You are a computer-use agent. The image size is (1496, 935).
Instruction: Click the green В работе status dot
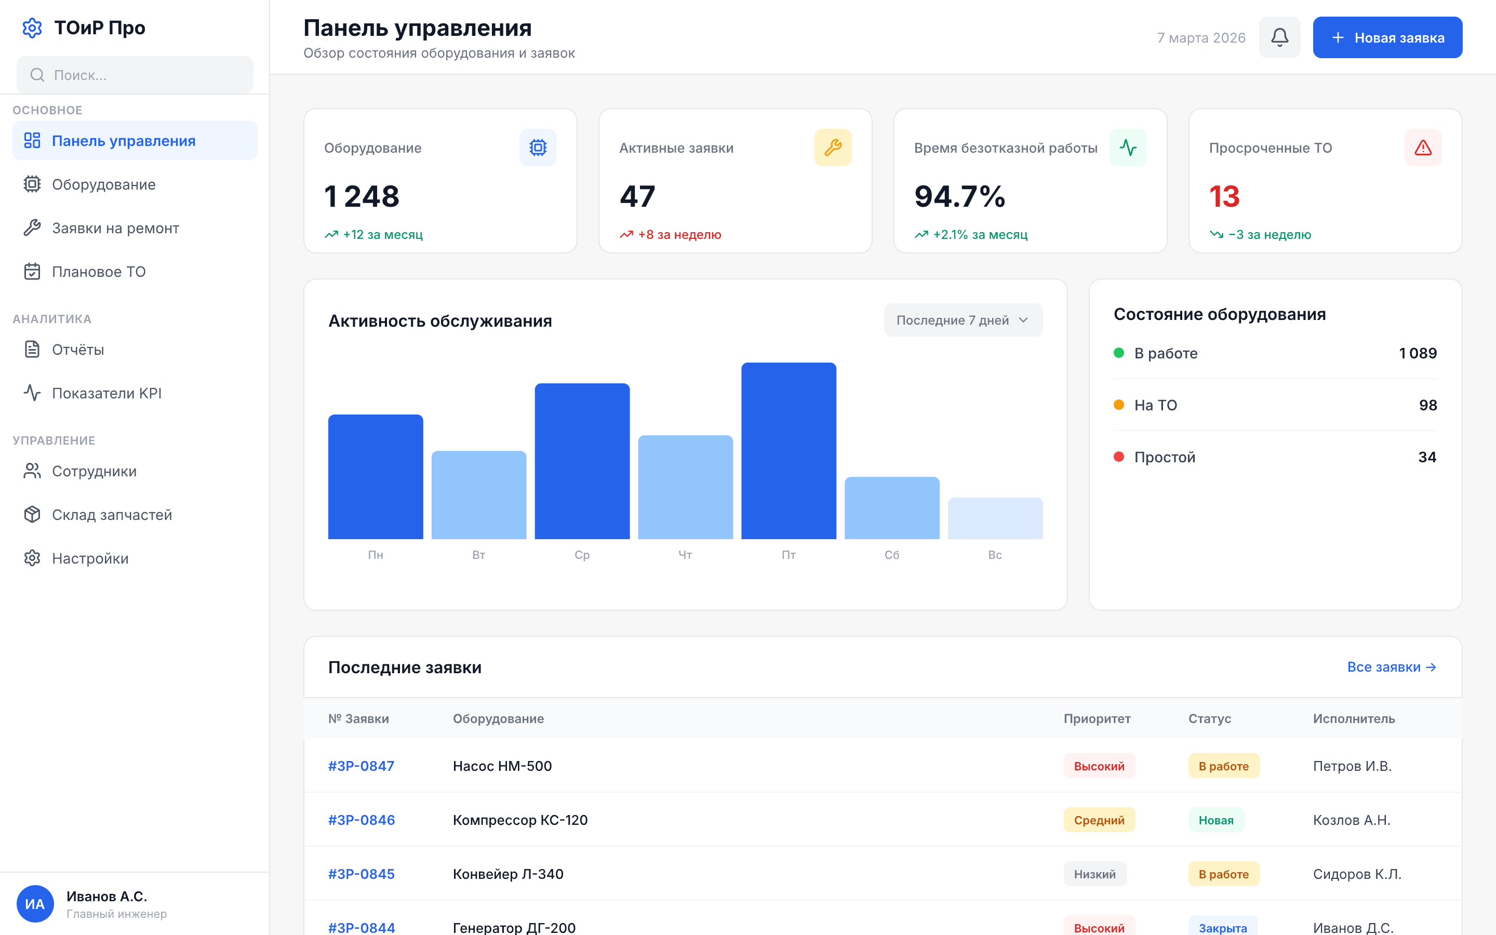pos(1119,353)
